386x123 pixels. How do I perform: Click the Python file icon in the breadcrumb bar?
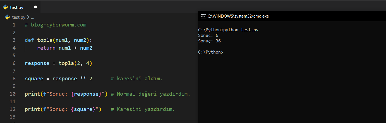(8, 17)
